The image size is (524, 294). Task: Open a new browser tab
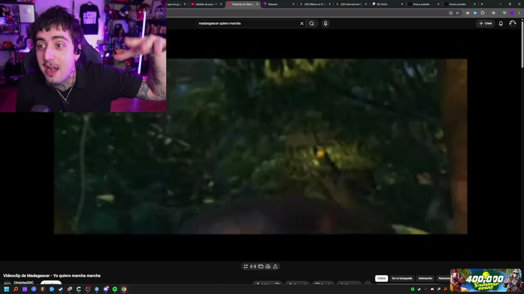[x=482, y=4]
